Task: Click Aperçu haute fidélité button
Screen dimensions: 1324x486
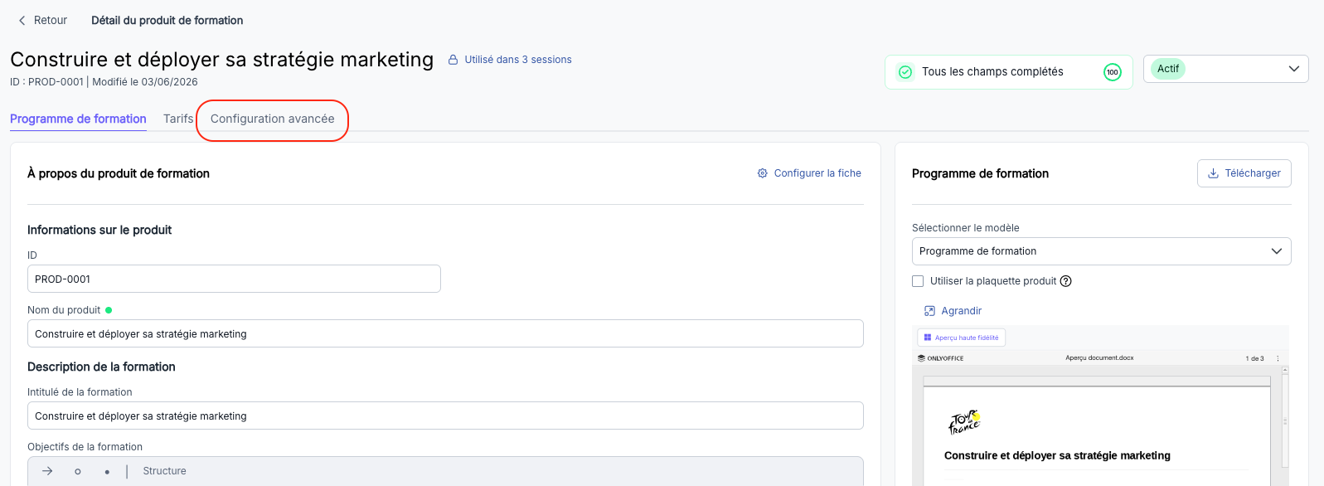Action: coord(961,338)
